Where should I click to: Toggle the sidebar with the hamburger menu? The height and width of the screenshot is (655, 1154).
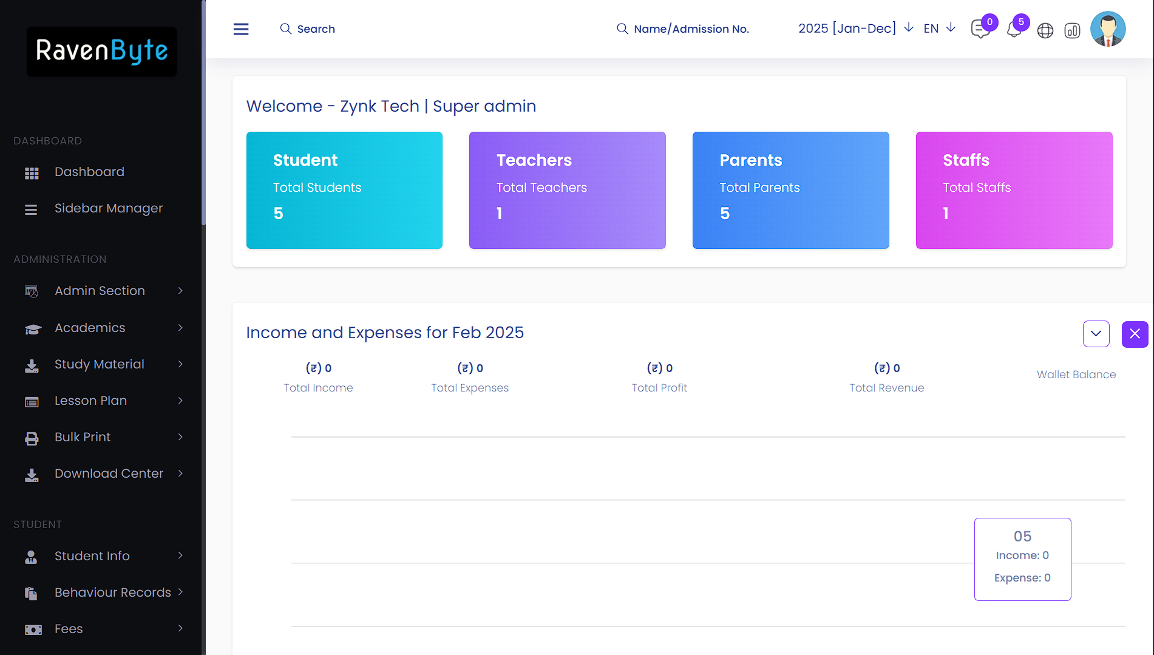coord(241,29)
